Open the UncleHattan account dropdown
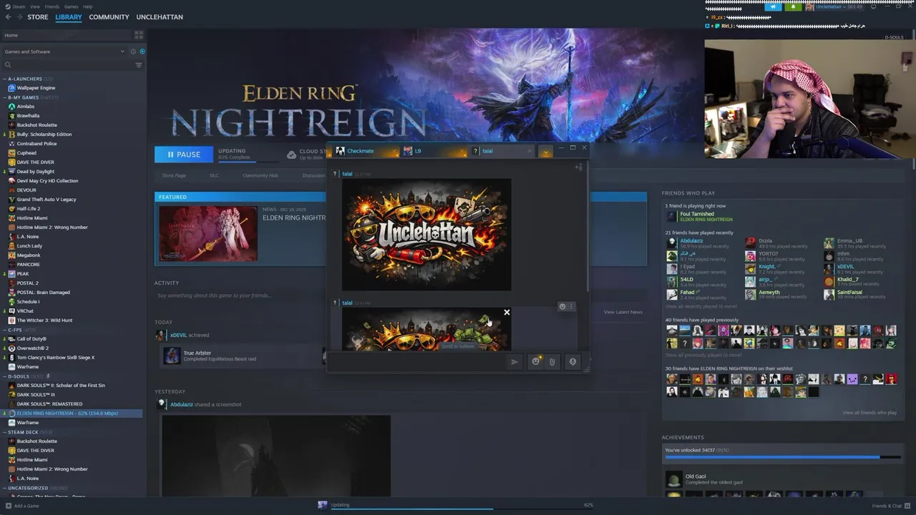This screenshot has height=515, width=916. pos(836,6)
